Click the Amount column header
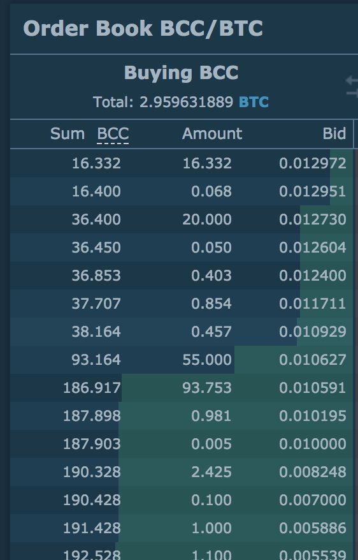This screenshot has width=358, height=560. 212,134
